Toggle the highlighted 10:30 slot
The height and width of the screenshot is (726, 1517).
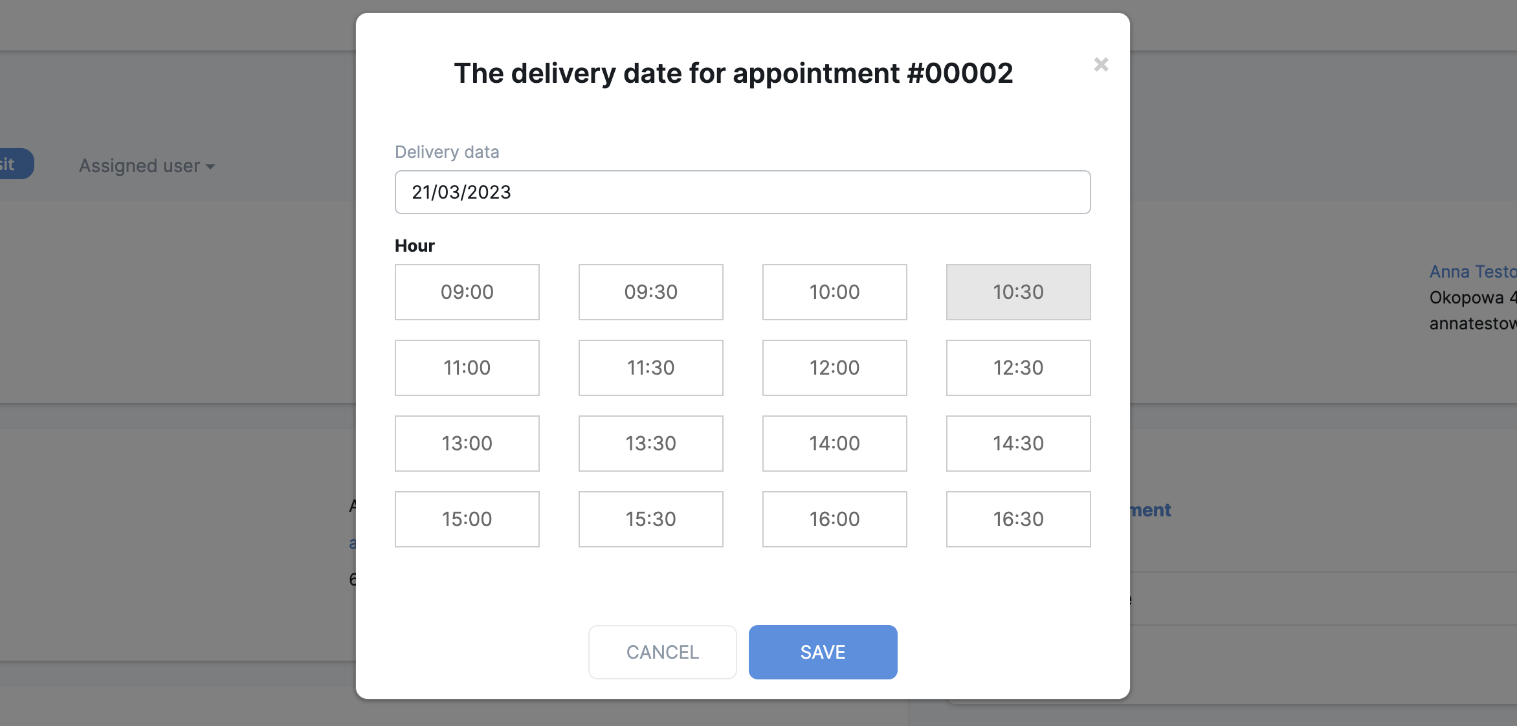click(x=1018, y=292)
